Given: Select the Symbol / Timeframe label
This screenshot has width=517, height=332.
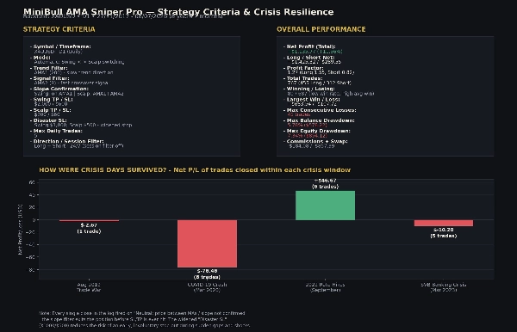Looking at the screenshot, I should [x=62, y=46].
